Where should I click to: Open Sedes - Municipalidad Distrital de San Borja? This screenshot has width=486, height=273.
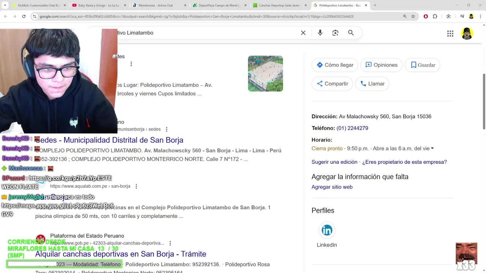pyautogui.click(x=109, y=140)
